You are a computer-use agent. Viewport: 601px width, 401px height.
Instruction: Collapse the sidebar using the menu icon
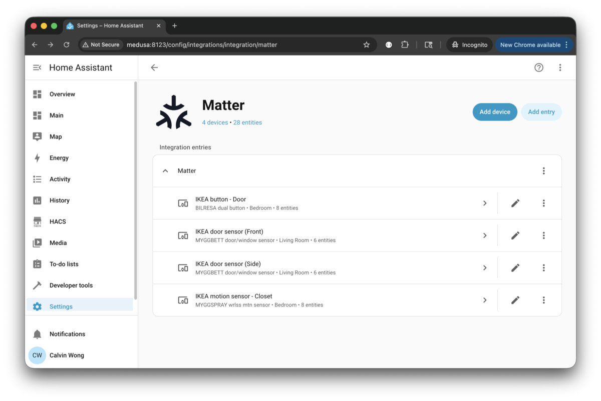tap(37, 67)
